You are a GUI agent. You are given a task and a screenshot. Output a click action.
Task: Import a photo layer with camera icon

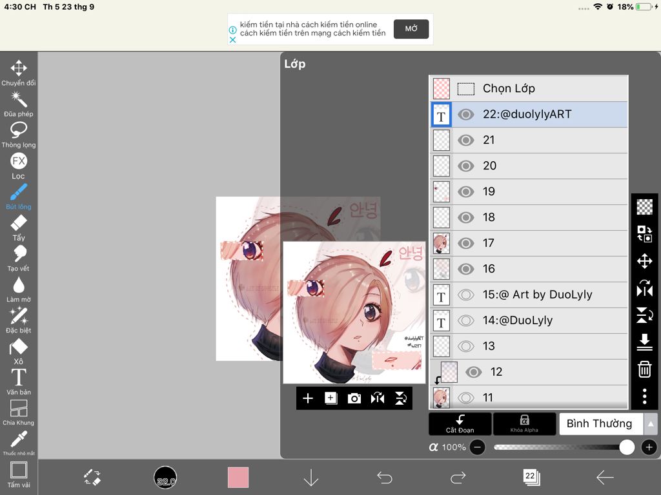point(354,398)
